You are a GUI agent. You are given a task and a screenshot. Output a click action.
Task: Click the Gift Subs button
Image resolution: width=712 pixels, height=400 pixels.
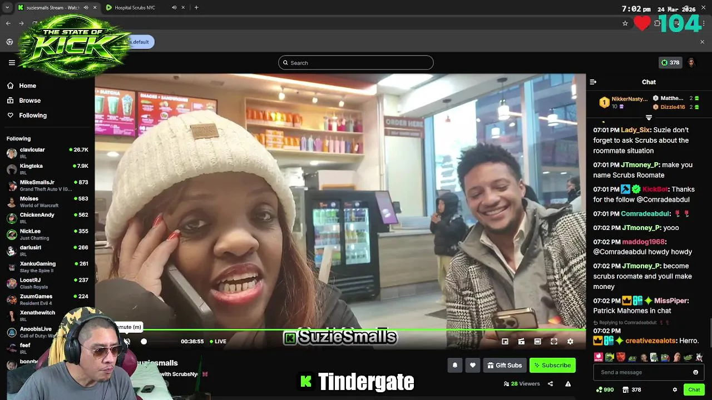click(505, 365)
